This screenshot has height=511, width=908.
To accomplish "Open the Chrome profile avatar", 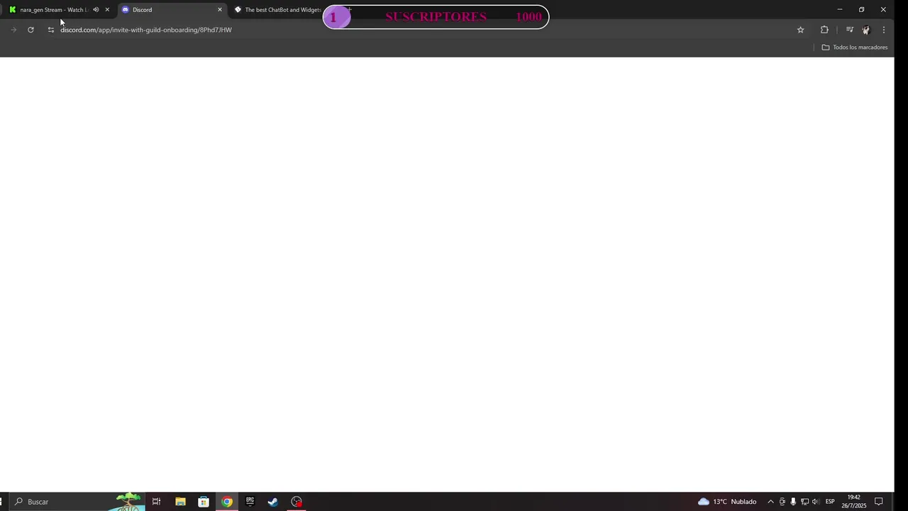I will 865,30.
